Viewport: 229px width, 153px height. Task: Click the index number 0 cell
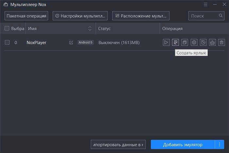coord(16,42)
